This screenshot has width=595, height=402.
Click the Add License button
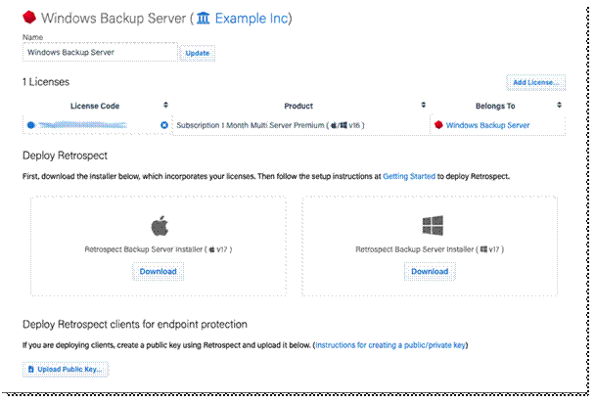tap(536, 82)
